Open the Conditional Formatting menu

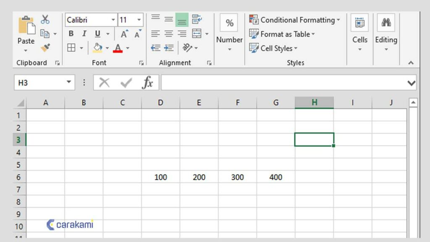click(296, 19)
